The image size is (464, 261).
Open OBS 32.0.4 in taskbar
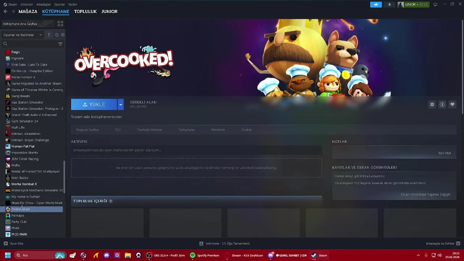tap(166, 255)
